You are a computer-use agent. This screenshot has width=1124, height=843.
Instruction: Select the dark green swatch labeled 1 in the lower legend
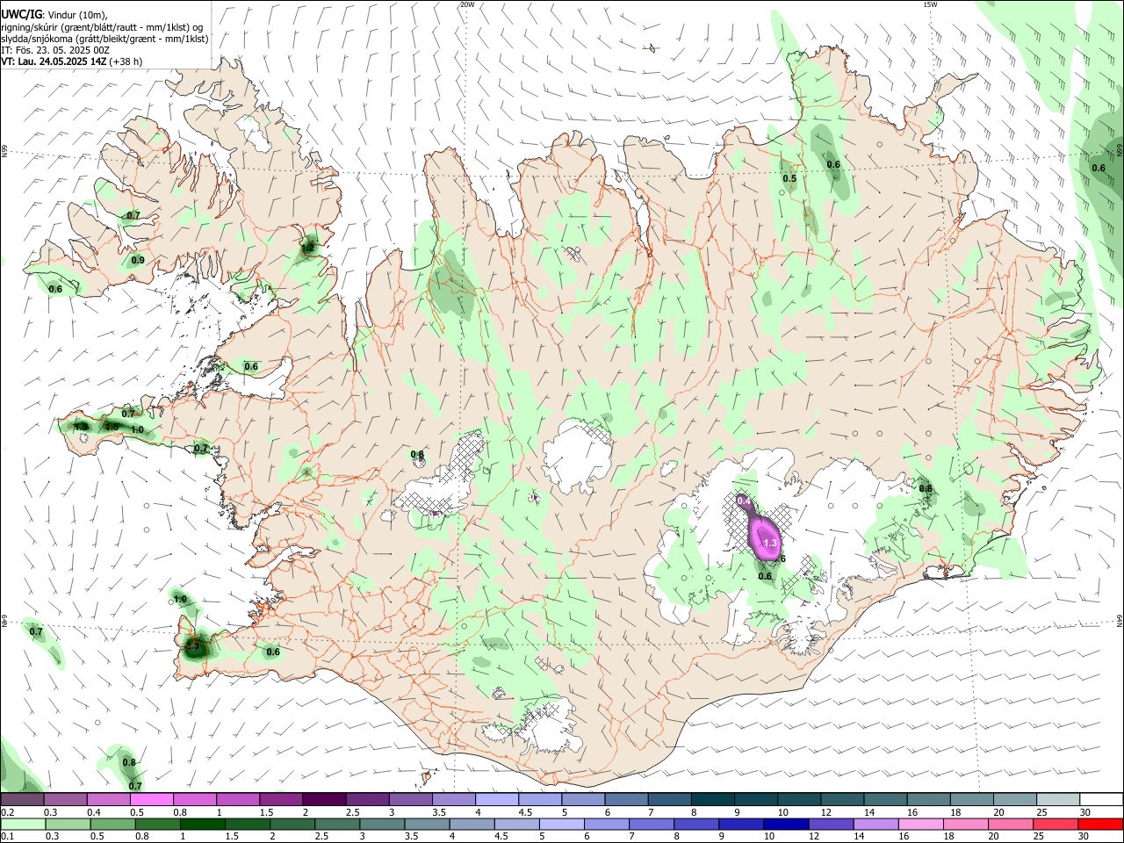coord(203,824)
